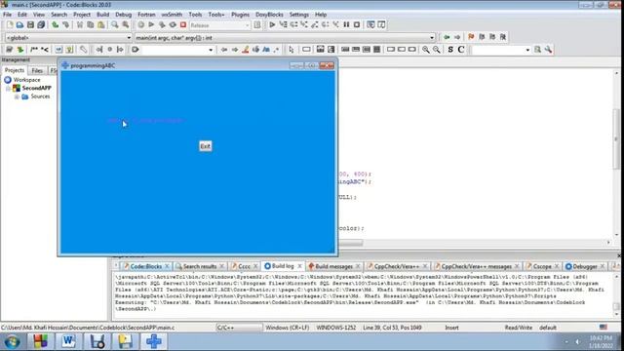Switch to the Files management tab
The height and width of the screenshot is (351, 624).
coord(37,70)
